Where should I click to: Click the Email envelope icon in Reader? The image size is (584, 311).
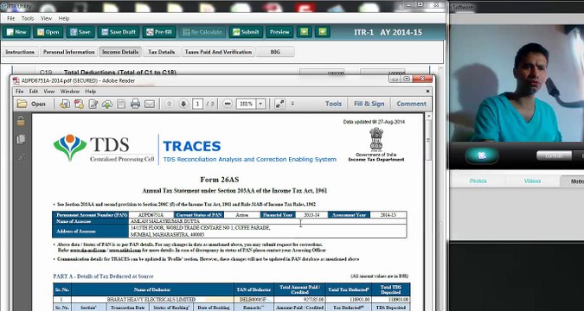tap(150, 104)
